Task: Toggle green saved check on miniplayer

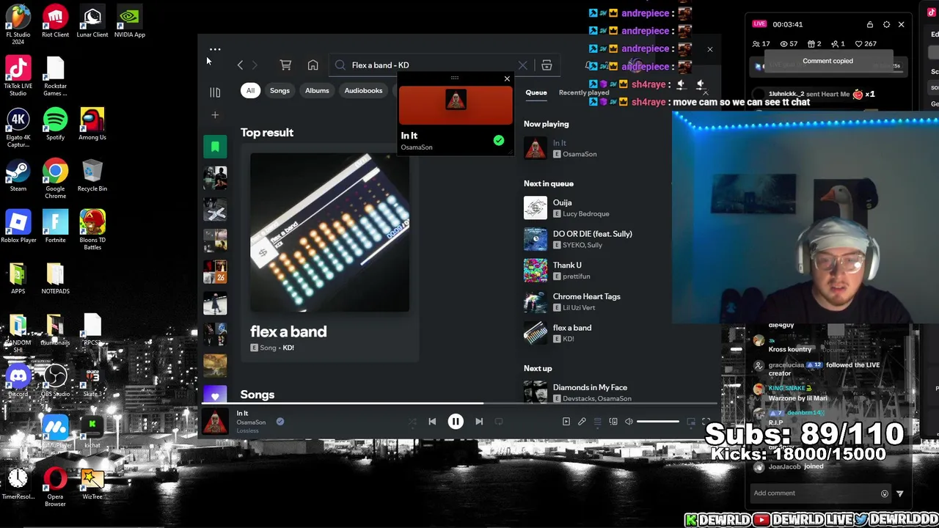Action: point(499,140)
